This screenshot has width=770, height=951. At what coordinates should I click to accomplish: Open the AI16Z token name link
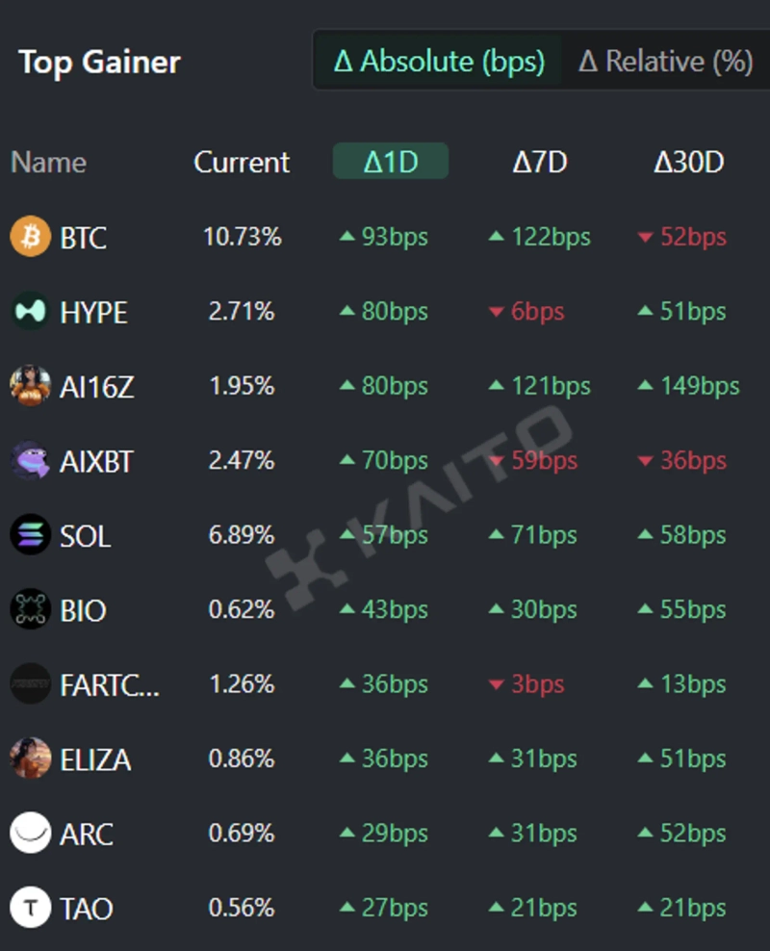pyautogui.click(x=96, y=387)
